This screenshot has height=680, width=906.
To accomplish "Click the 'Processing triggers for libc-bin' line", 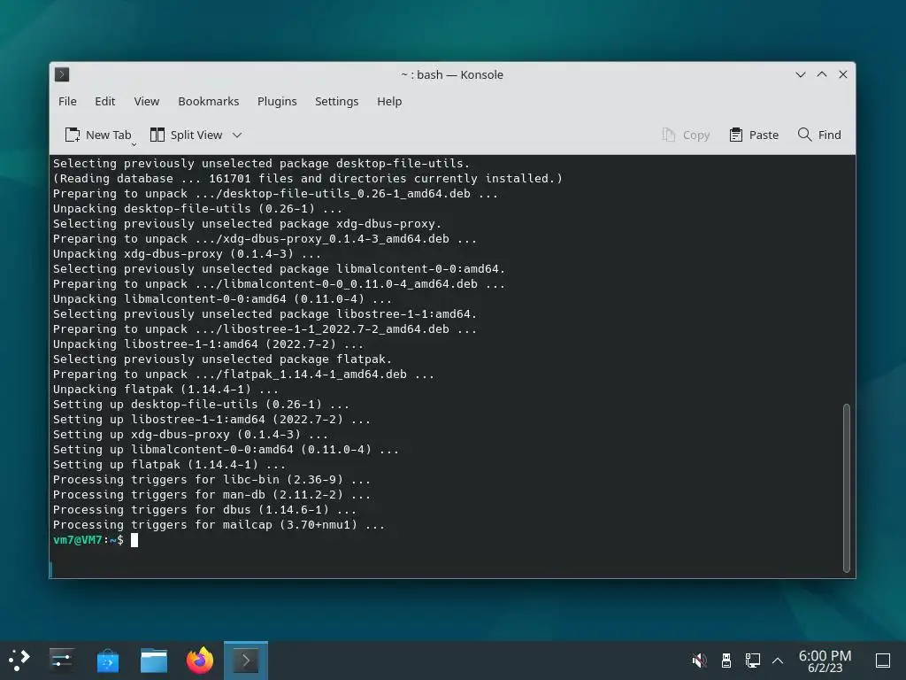I will [211, 479].
